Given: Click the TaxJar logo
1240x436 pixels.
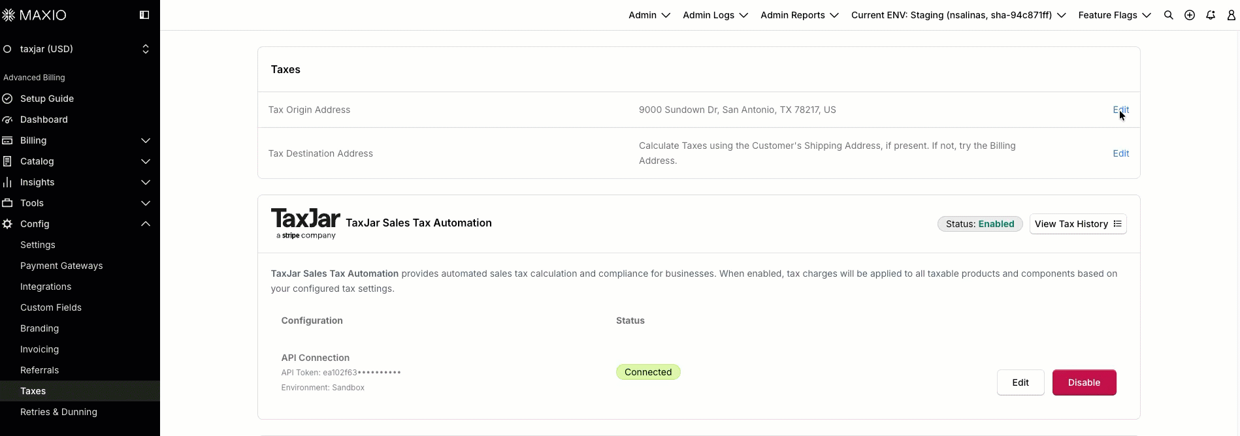Looking at the screenshot, I should [x=306, y=224].
